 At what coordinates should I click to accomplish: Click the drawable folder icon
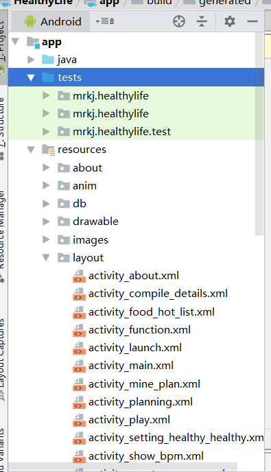(x=64, y=222)
